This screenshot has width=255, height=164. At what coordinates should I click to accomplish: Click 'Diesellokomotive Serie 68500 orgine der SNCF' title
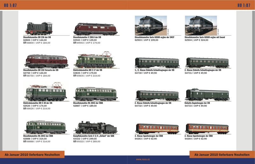tap(155, 37)
